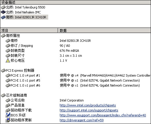The width and height of the screenshot is (151, 124).
Task: Click the 驱动程序下载 icon
Action: [x=8, y=110]
